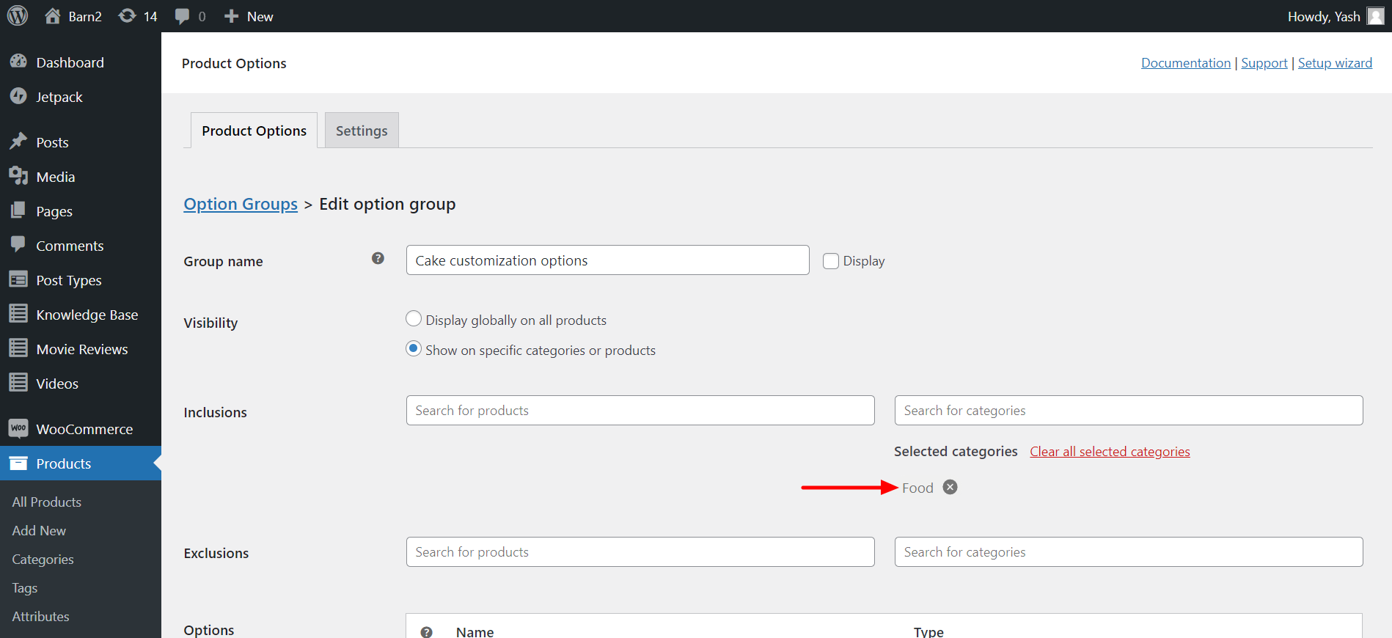Switch to the Settings tab

362,131
